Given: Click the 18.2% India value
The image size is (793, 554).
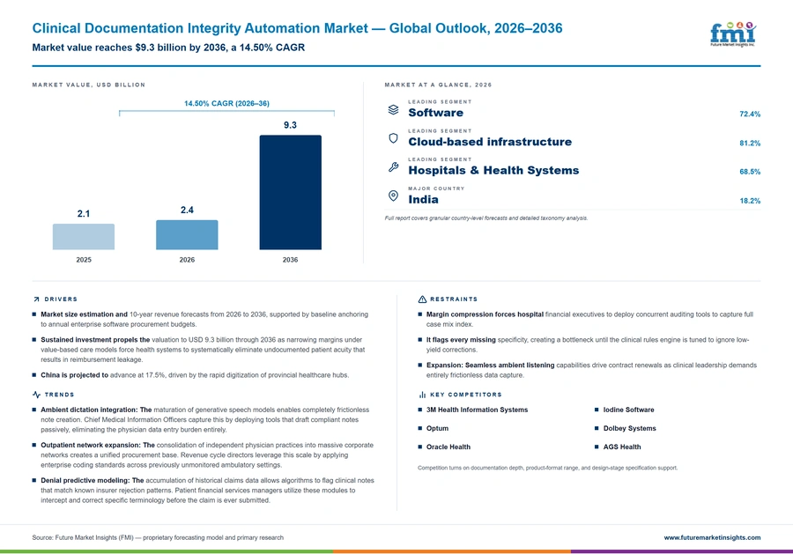Looking at the screenshot, I should [x=750, y=201].
